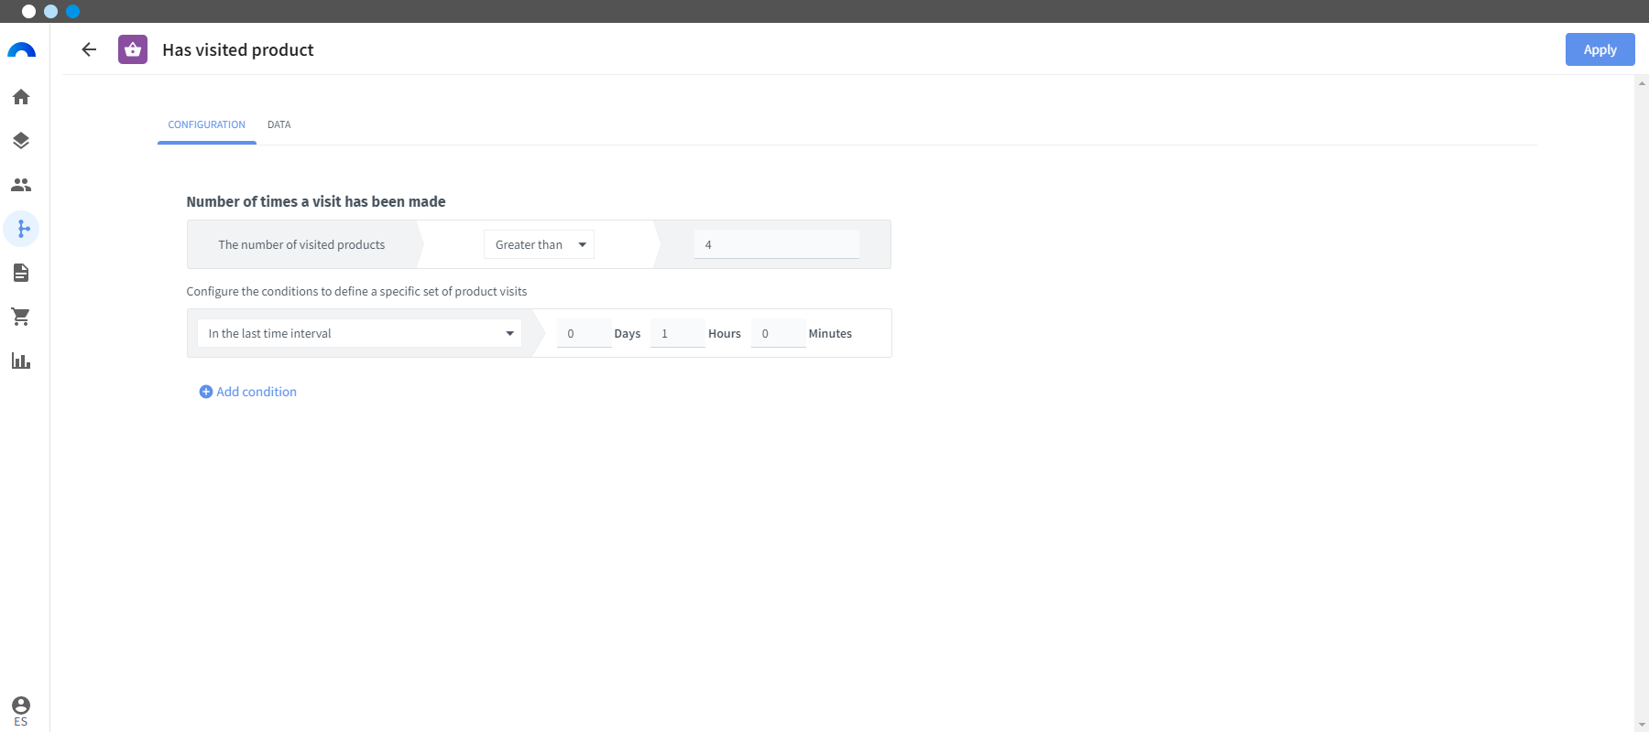Open the bar chart analytics section
The height and width of the screenshot is (732, 1649).
[21, 361]
